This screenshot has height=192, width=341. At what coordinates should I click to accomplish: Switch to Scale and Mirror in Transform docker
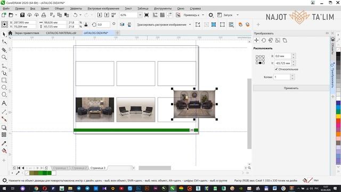[271, 41]
